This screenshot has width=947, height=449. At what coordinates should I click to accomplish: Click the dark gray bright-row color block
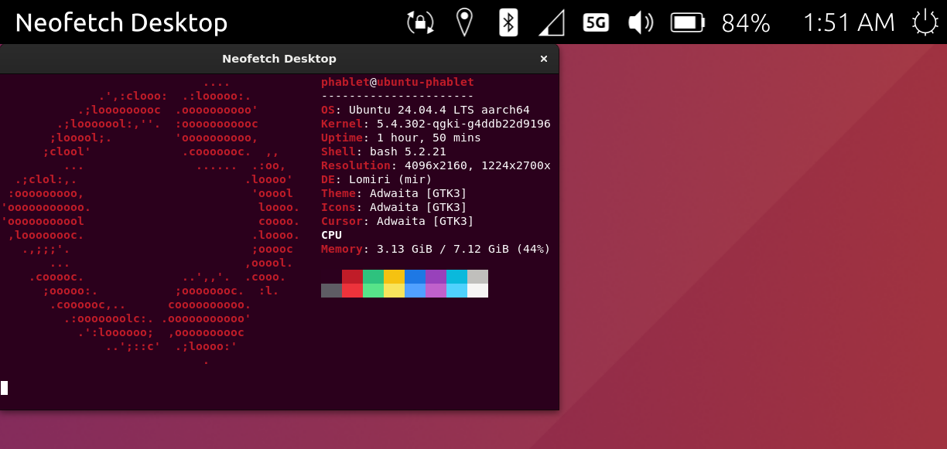(x=331, y=291)
